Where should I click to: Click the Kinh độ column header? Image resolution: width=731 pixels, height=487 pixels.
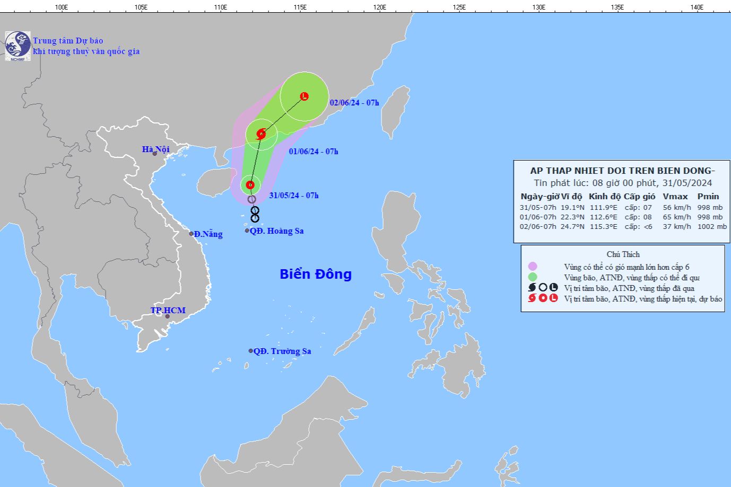click(x=605, y=197)
